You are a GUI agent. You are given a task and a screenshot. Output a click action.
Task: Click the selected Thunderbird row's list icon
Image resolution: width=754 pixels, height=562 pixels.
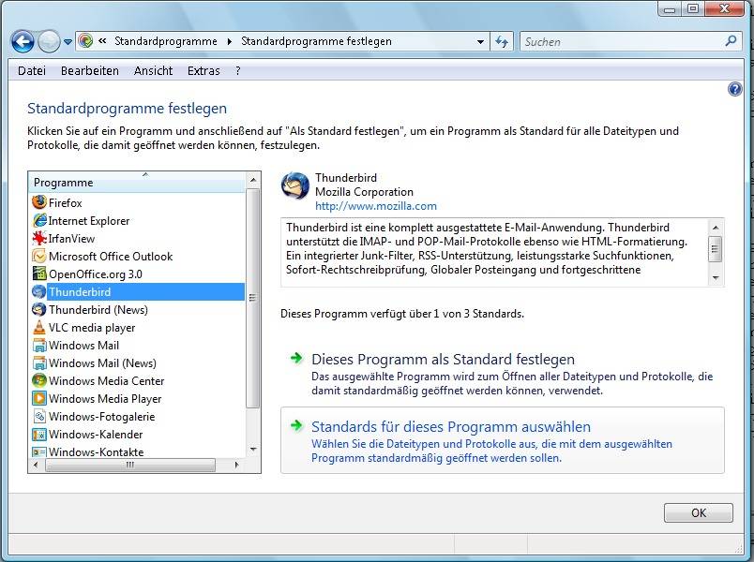(39, 291)
